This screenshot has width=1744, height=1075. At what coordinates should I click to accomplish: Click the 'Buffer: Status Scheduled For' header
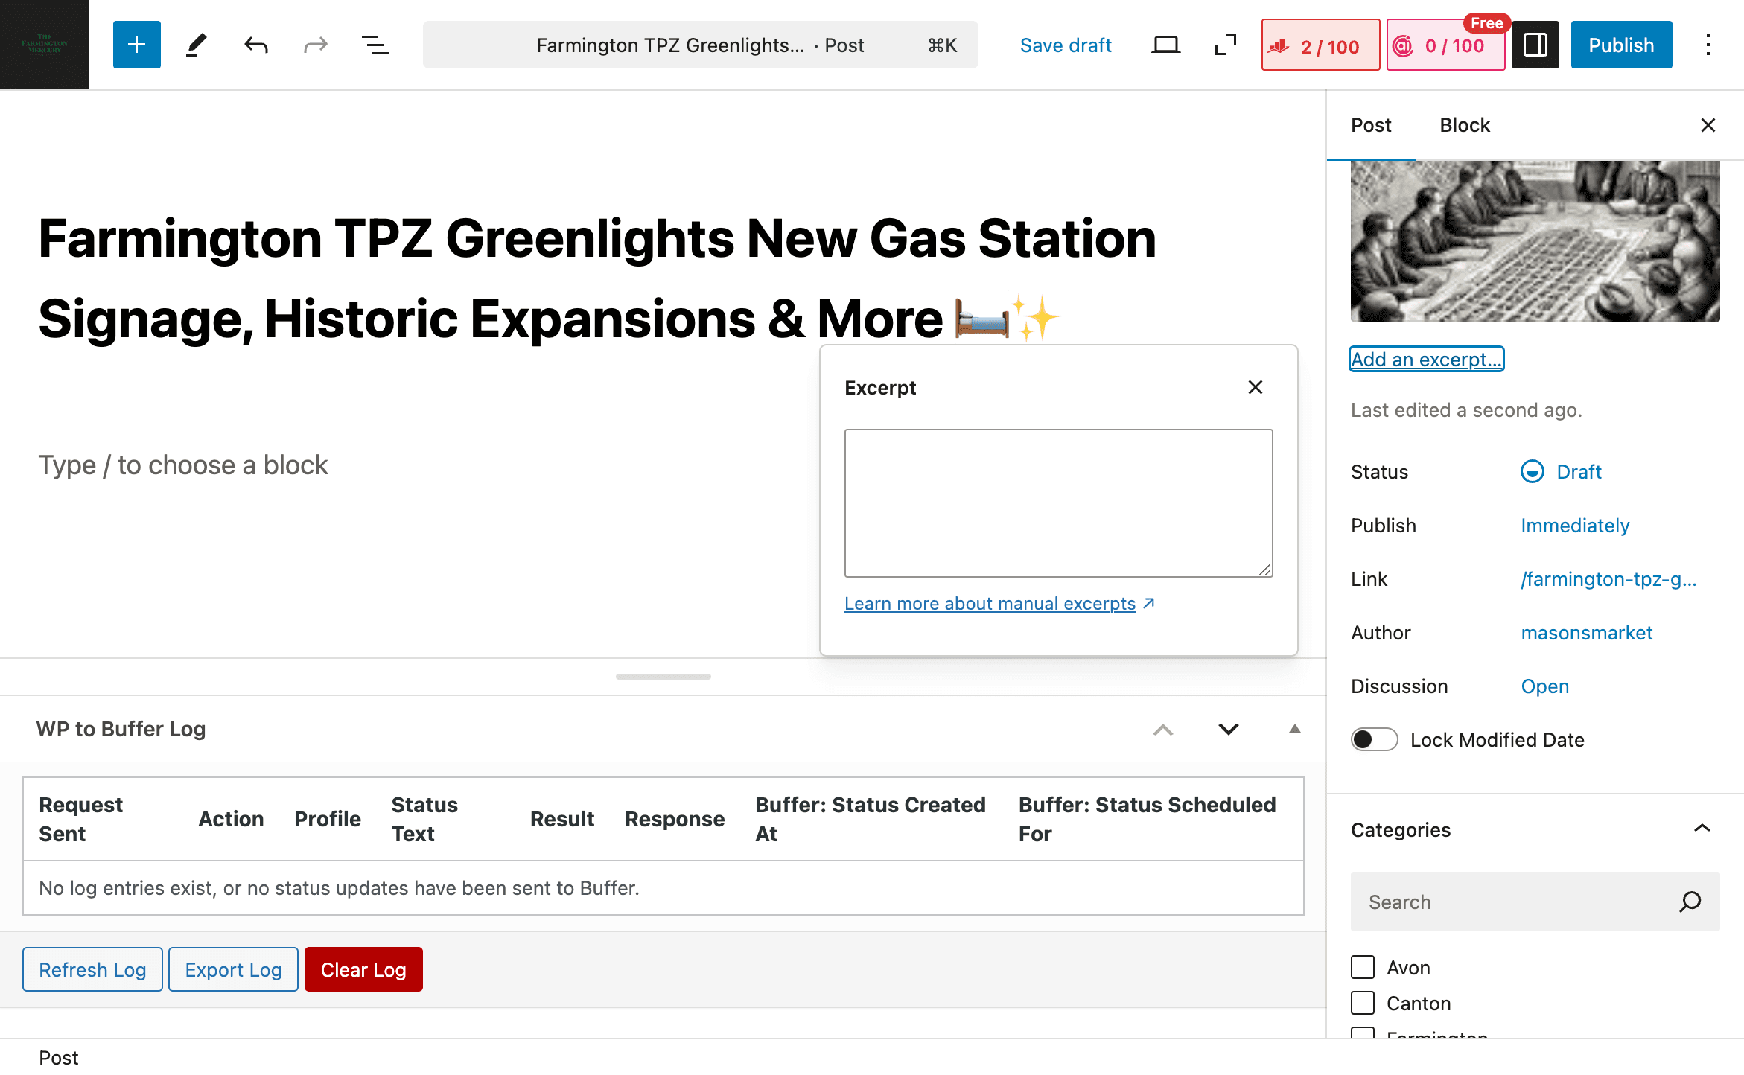pos(1147,819)
